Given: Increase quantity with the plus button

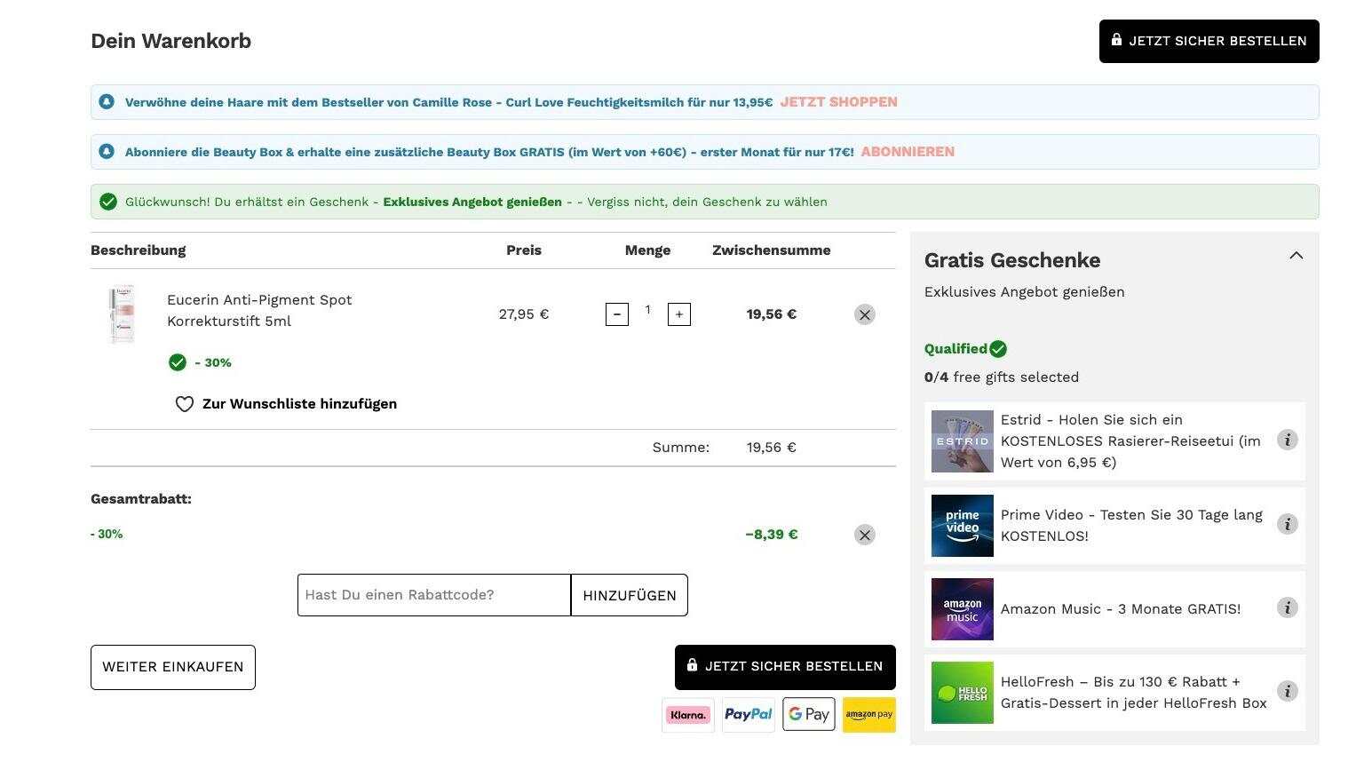Looking at the screenshot, I should click(679, 314).
